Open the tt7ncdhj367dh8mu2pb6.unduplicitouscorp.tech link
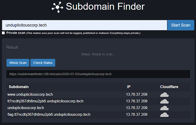The height and width of the screenshot is (125, 196). pyautogui.click(x=45, y=101)
